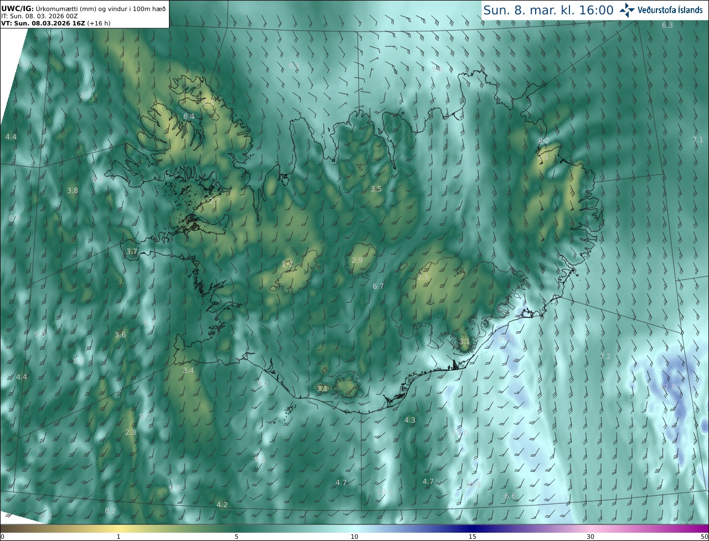Click the 3.8 value on the map
Screen dimensions: 709x541
click(x=73, y=190)
